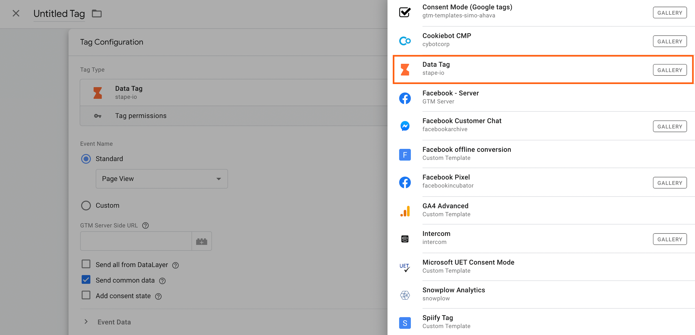This screenshot has width=695, height=335.
Task: Open the variable picker brick icon
Action: [202, 241]
